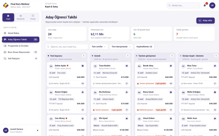
Task: Click the Kocaeli Makine Müh. tag
Action: tap(109, 126)
